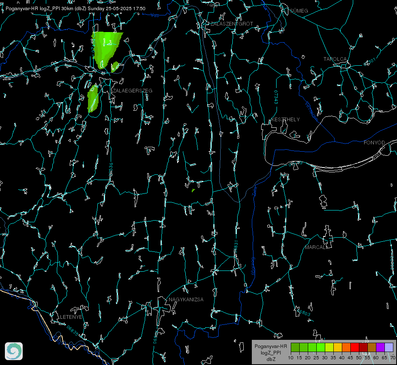Click the MARCALI city label
The image size is (397, 365).
[x=316, y=247]
